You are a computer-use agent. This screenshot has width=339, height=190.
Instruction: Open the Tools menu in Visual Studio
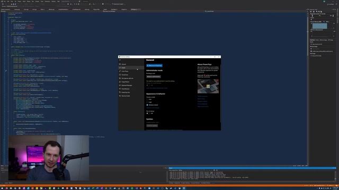[42, 1]
